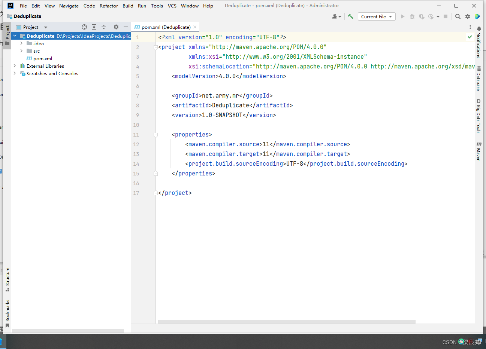
Task: Toggle the Structure tool window tab
Action: (7, 279)
